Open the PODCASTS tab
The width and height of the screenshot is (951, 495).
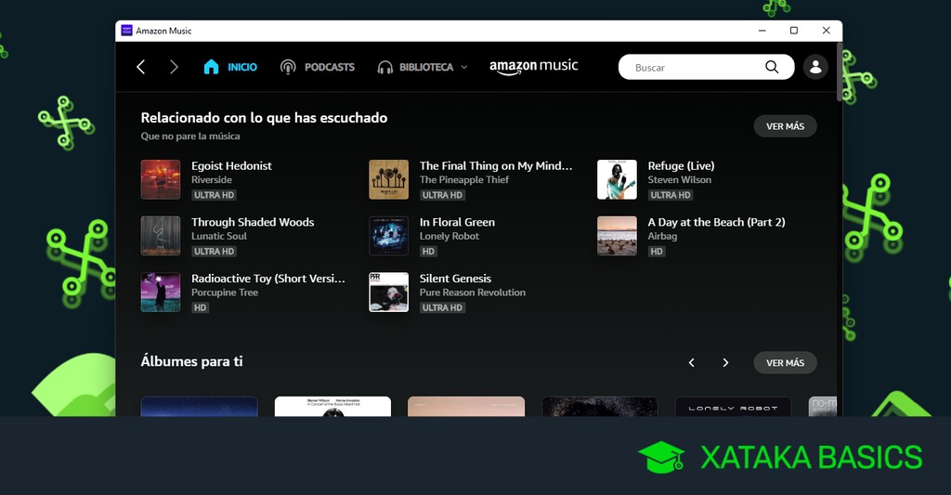[x=330, y=67]
